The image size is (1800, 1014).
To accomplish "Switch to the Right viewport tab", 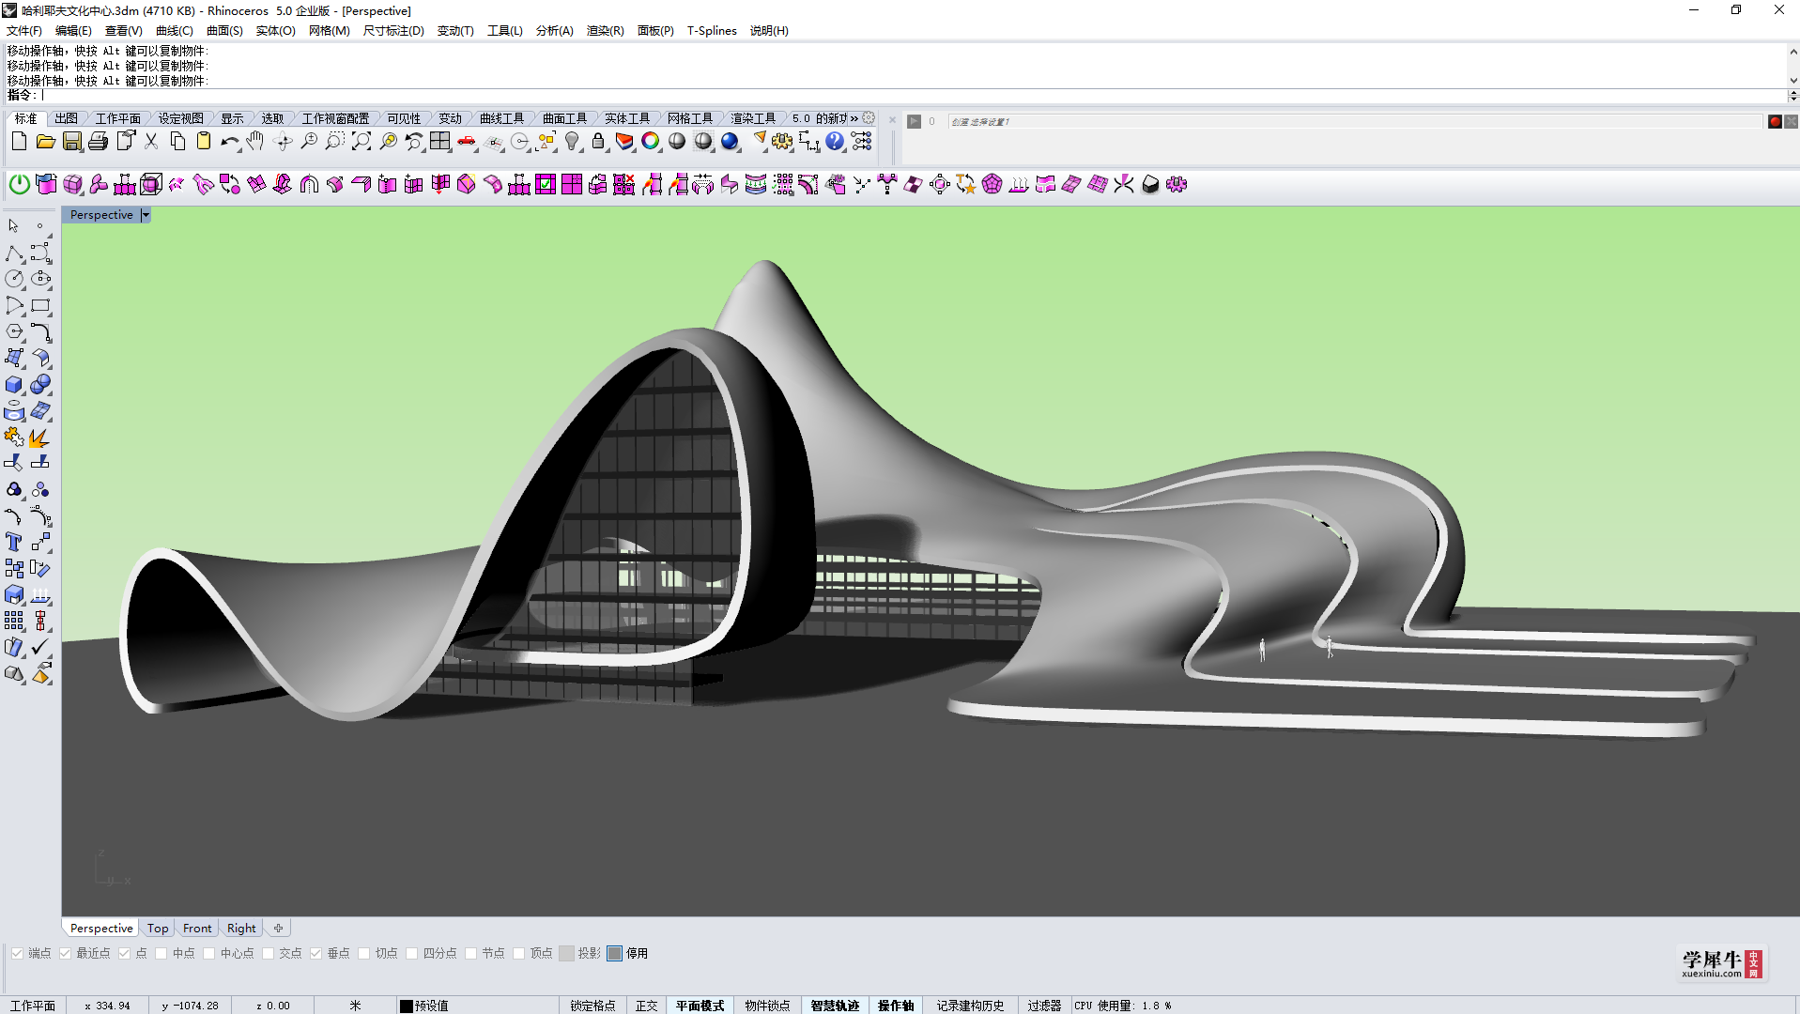I will coord(241,928).
